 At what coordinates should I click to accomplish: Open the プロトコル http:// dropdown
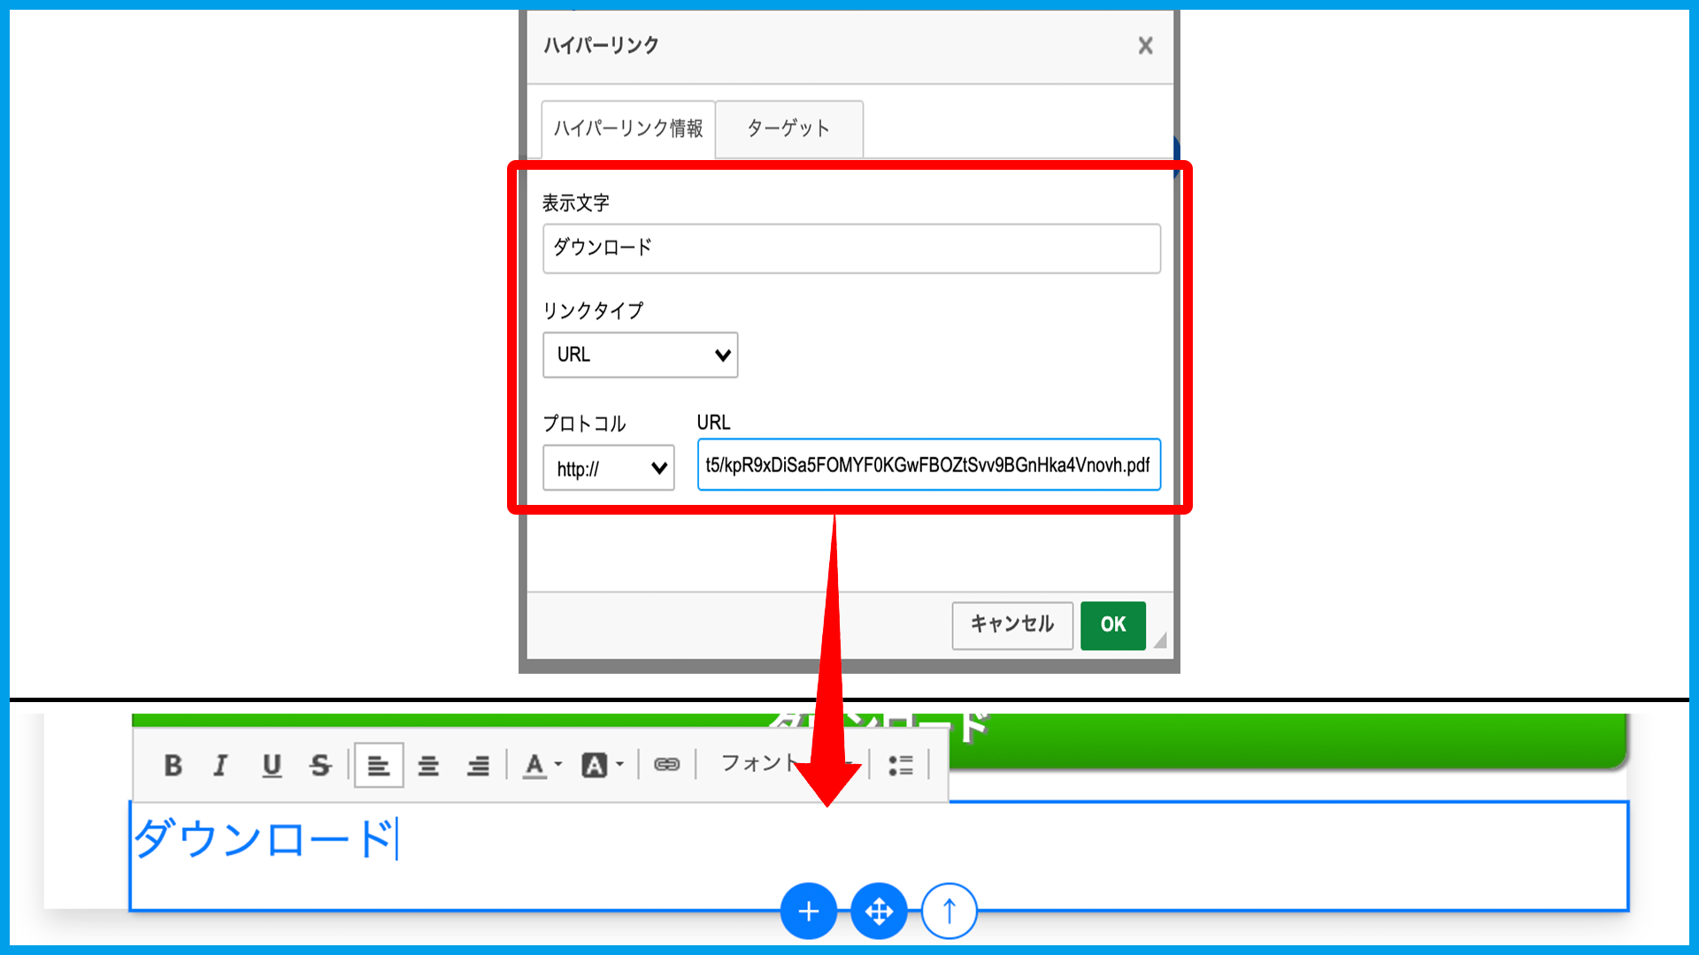tap(608, 469)
